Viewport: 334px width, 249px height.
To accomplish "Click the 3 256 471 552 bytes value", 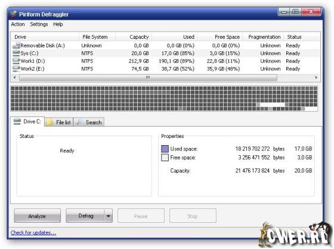I will tap(254, 157).
